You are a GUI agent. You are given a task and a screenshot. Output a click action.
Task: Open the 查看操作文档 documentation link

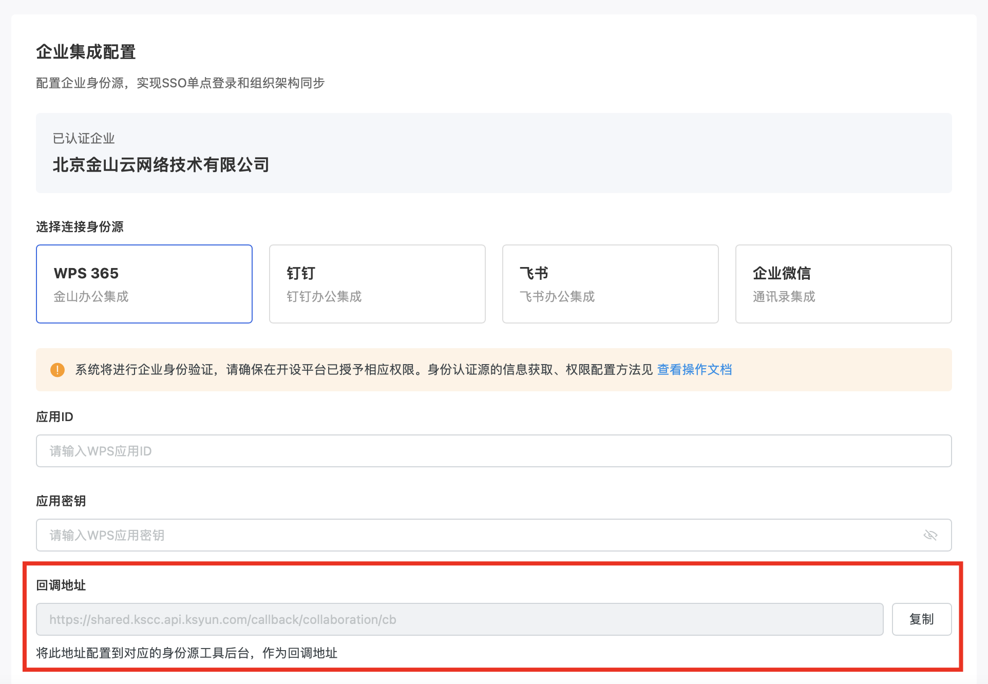pos(694,370)
